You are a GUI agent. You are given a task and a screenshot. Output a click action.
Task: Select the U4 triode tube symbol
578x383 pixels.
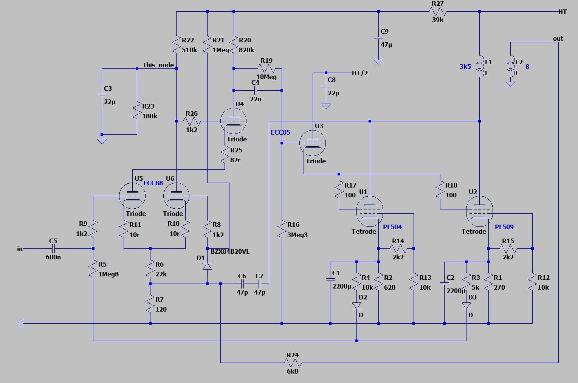pos(233,121)
